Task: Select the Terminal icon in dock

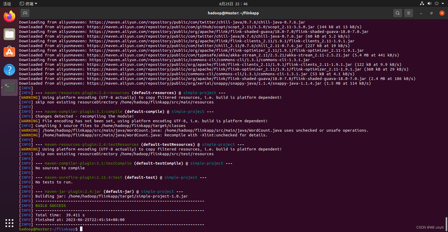Action: tap(9, 88)
